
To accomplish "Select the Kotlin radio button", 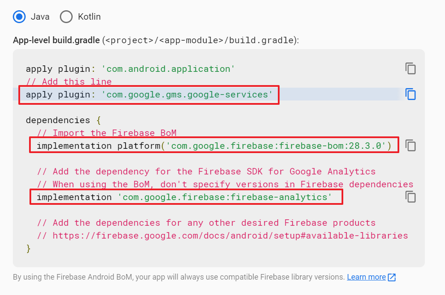I will coord(66,17).
